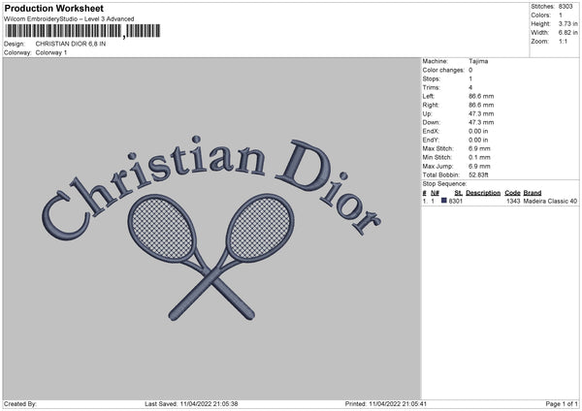This screenshot has height=411, width=582.
Task: Click the Down value 47.3 mm
Action: pos(481,122)
